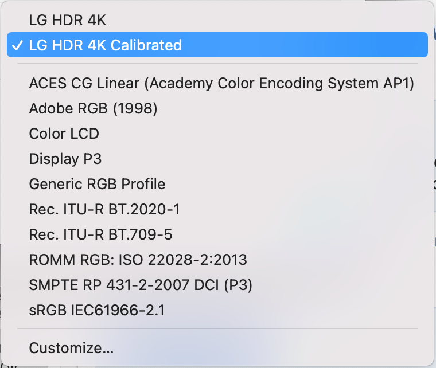The height and width of the screenshot is (368, 436).
Task: Click the uncalibrated LG HDR 4K entry
Action: (68, 20)
